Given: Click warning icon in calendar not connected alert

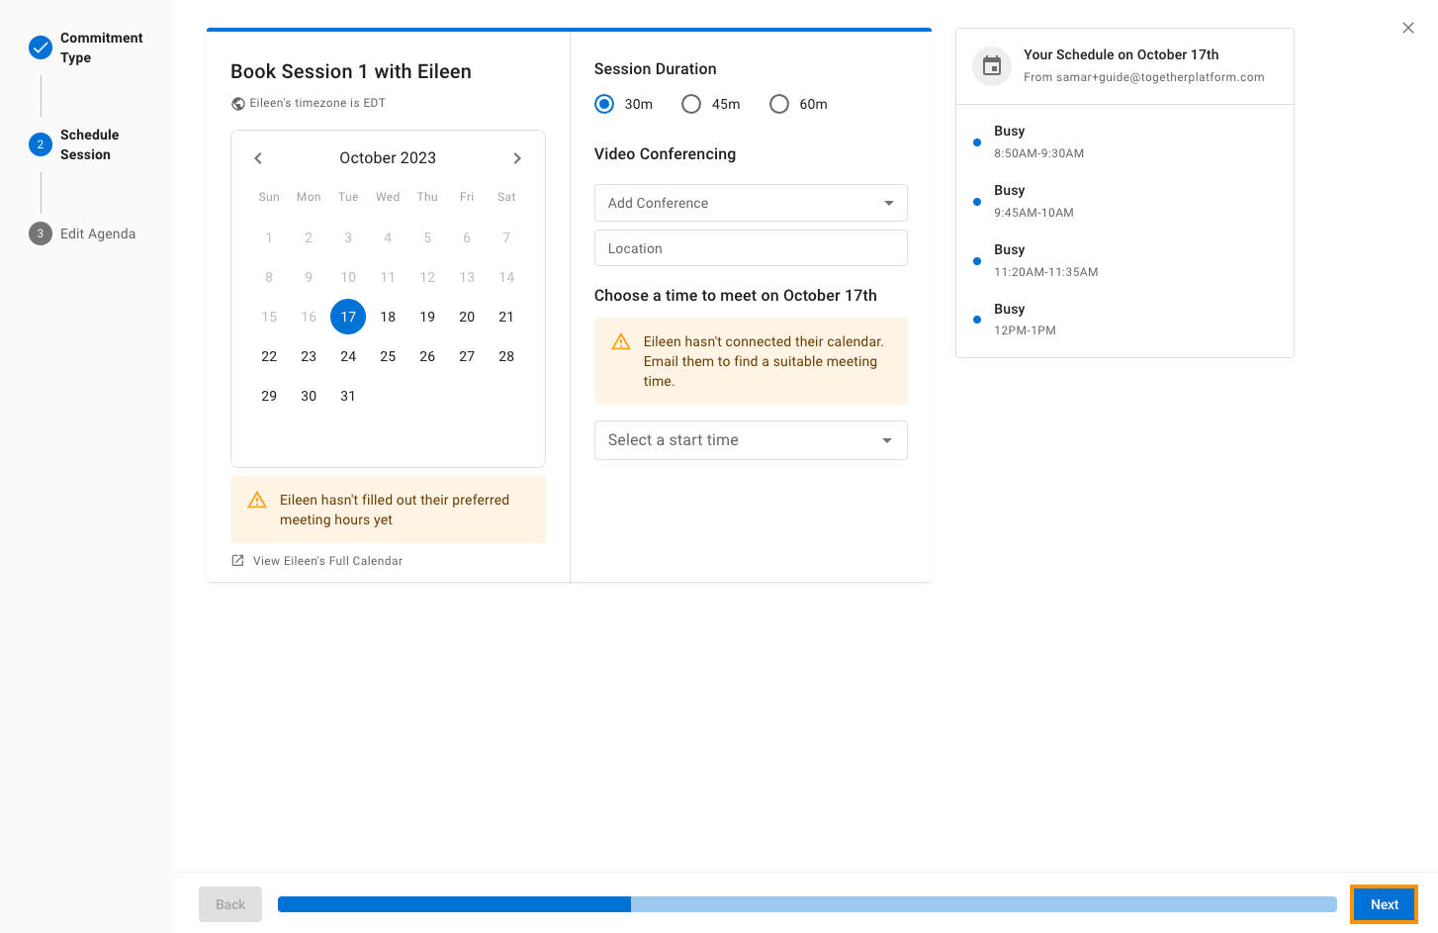Looking at the screenshot, I should (621, 342).
